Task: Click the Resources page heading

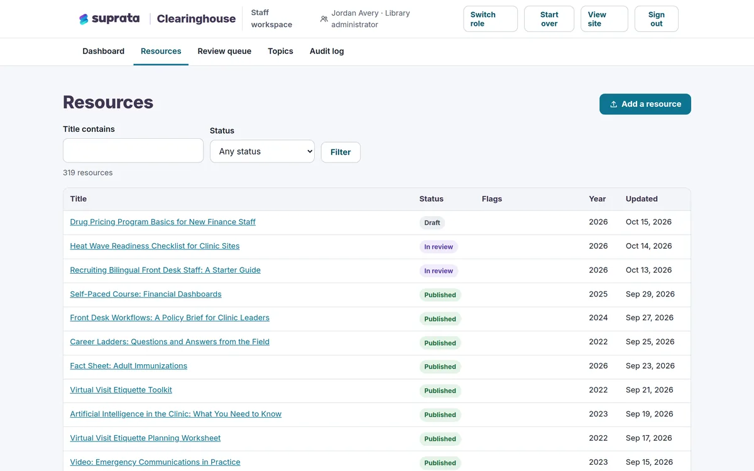Action: coord(108,102)
